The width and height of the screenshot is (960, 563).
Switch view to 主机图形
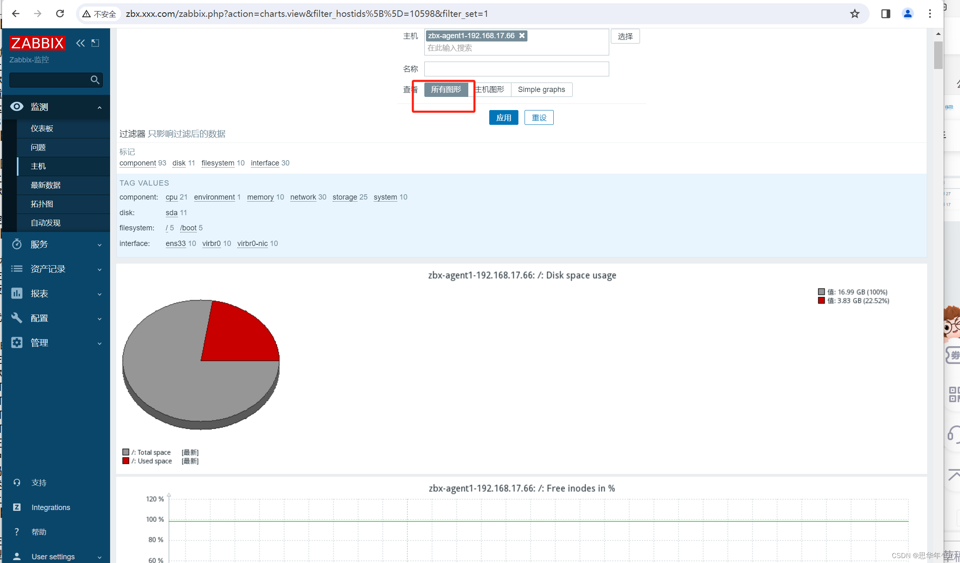[x=490, y=90]
